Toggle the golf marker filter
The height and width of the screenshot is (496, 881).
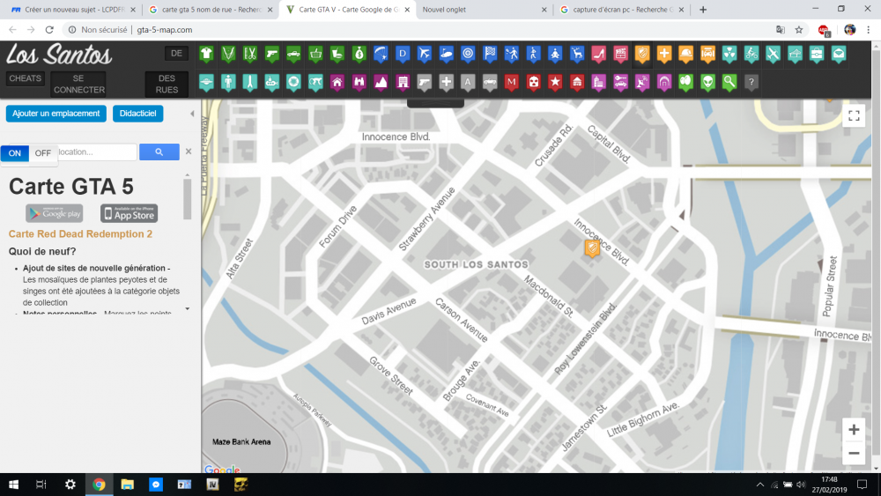pyautogui.click(x=446, y=55)
